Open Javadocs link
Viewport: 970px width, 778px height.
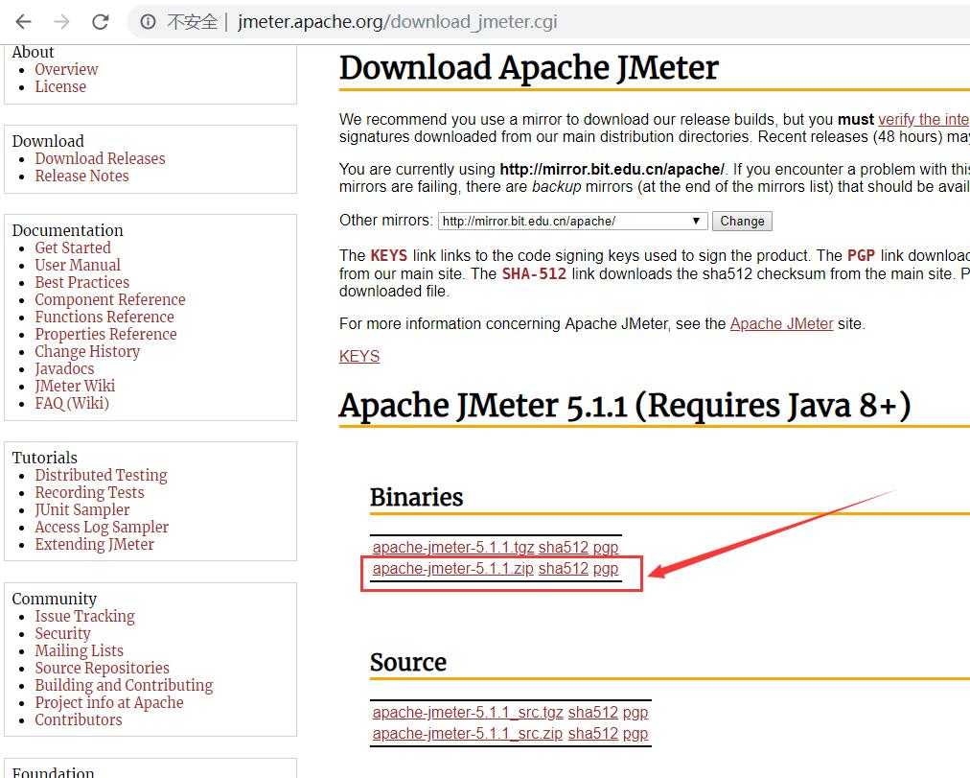coord(64,369)
